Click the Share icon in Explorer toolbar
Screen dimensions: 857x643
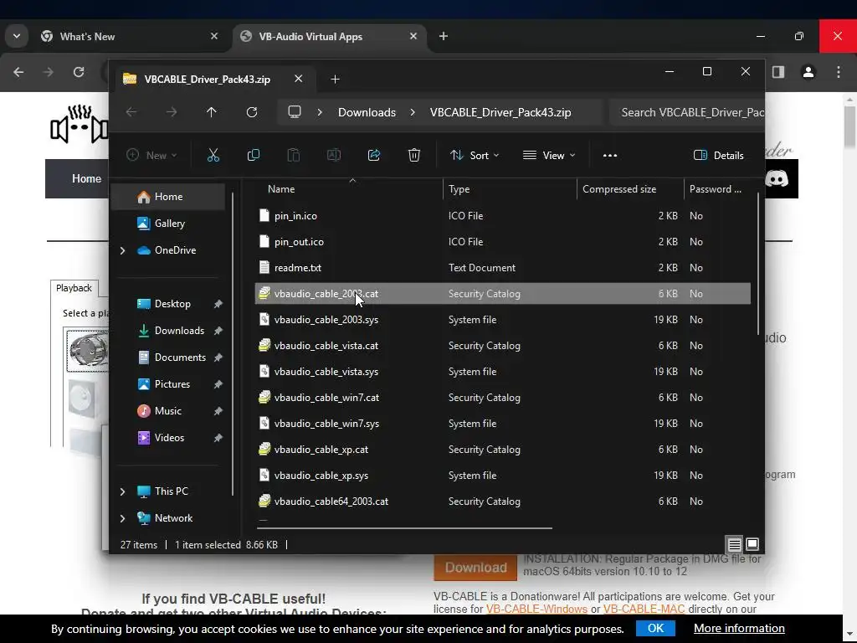click(x=374, y=155)
